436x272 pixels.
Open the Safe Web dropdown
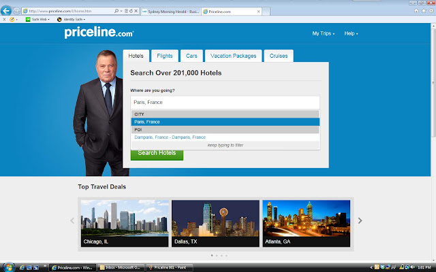pyautogui.click(x=37, y=20)
